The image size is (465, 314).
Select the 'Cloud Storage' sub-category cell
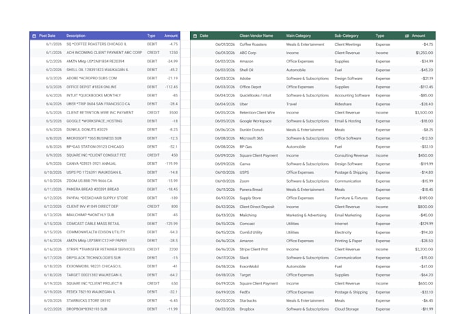coord(347,309)
